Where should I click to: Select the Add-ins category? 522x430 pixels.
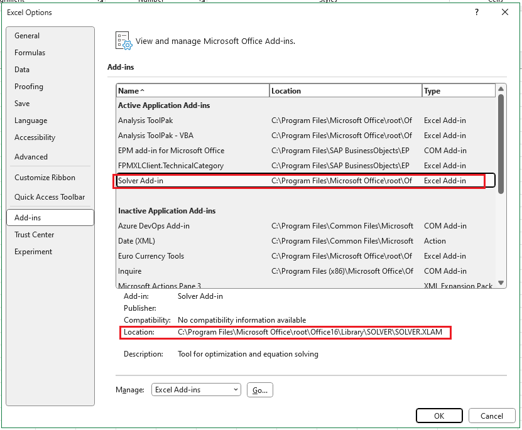tap(50, 217)
